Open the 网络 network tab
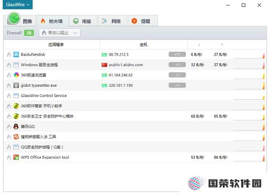 pyautogui.click(x=112, y=21)
